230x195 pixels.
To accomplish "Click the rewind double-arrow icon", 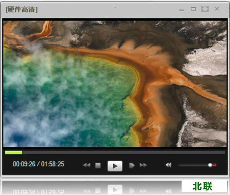I will pos(87,165).
